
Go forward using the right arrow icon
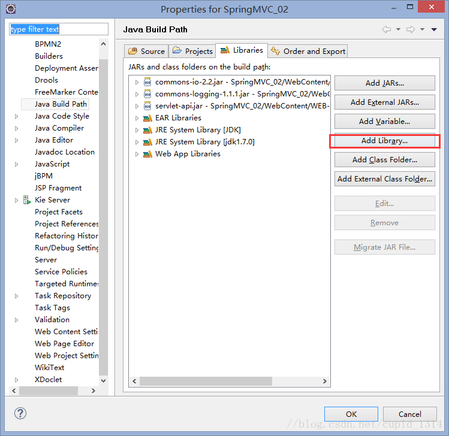[411, 29]
